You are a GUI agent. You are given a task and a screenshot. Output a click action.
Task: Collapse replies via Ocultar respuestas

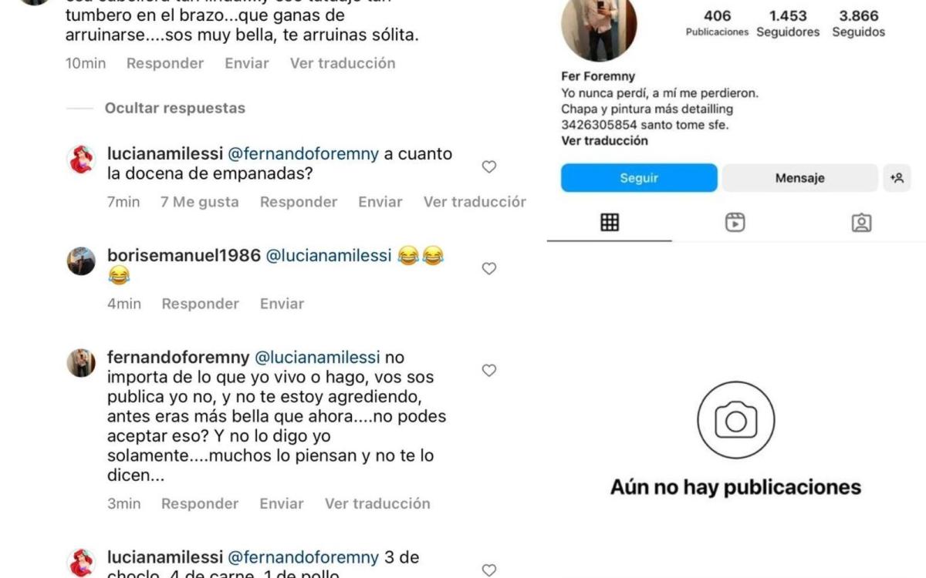pyautogui.click(x=175, y=108)
